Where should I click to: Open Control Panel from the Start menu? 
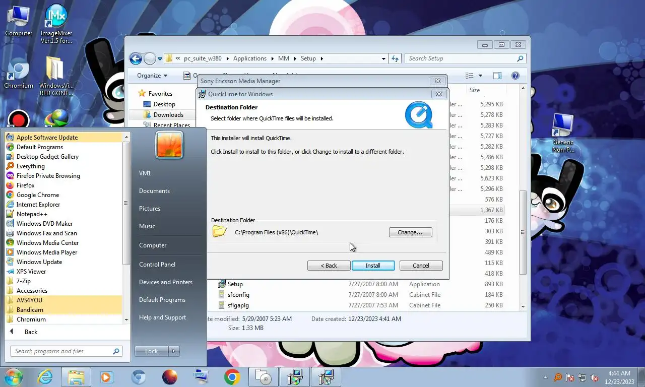157,264
